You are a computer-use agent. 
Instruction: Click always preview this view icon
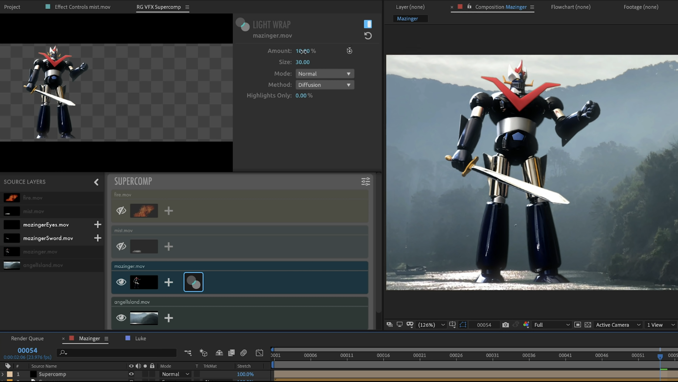coord(390,325)
